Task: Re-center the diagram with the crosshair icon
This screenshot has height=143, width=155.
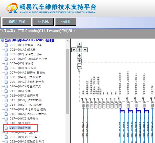Action: click(x=79, y=50)
